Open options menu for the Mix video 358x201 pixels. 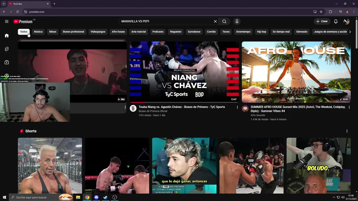pyautogui.click(x=125, y=107)
